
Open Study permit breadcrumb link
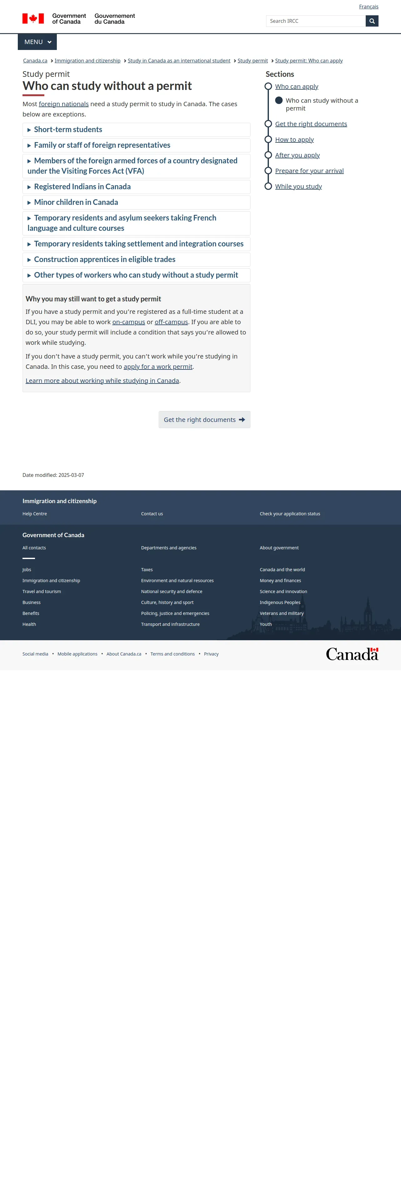[253, 61]
